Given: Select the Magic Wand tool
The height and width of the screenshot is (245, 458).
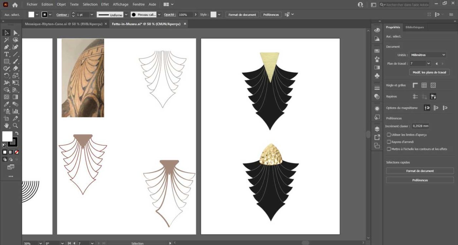Looking at the screenshot, I should [6, 40].
